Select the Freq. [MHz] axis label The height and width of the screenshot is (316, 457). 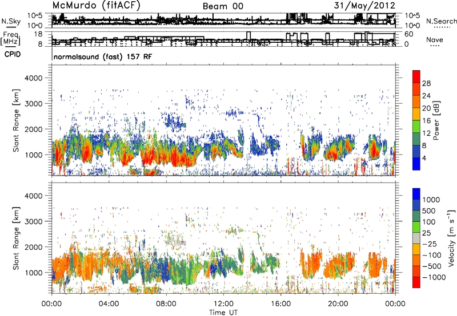pos(10,38)
